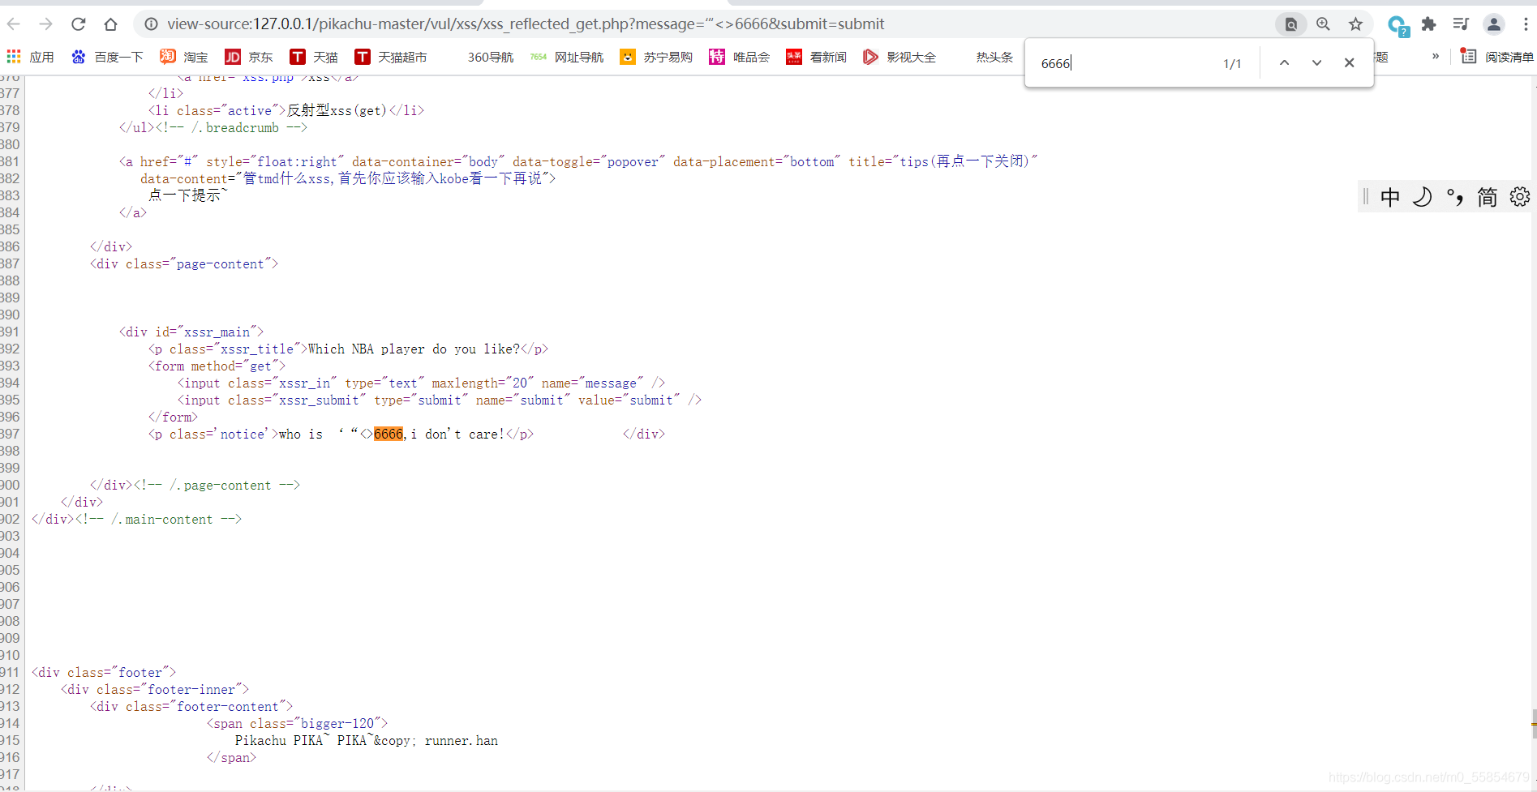Jump to next find result
The width and height of the screenshot is (1537, 792).
pos(1316,62)
